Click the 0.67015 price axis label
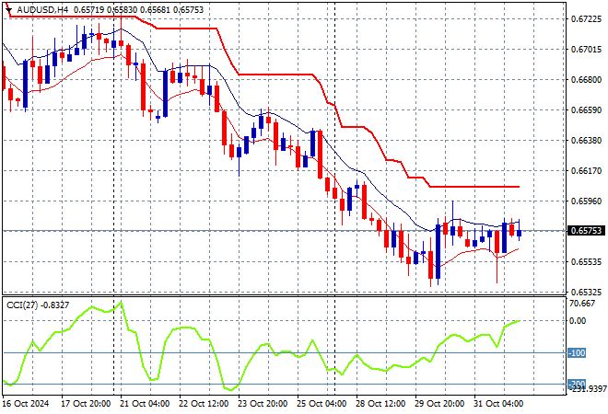The height and width of the screenshot is (414, 608). coord(586,49)
